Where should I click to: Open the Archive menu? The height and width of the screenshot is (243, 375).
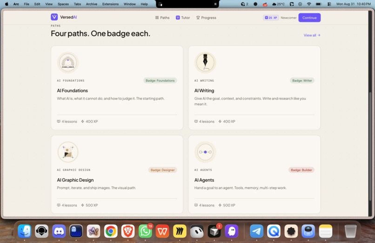click(92, 4)
